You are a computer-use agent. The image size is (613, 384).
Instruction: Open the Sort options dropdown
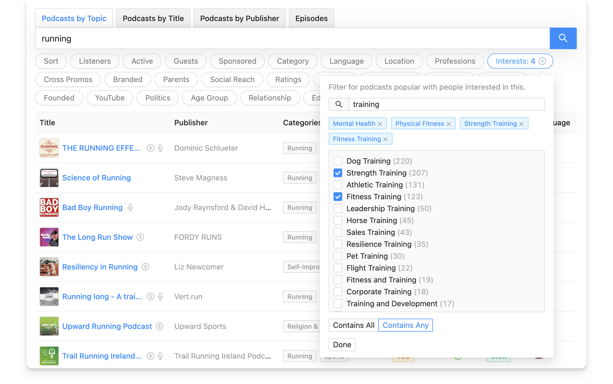coord(51,61)
